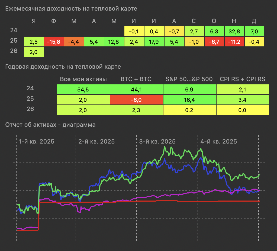
Task: Select the 'Д' December column header
Action: tap(254, 21)
